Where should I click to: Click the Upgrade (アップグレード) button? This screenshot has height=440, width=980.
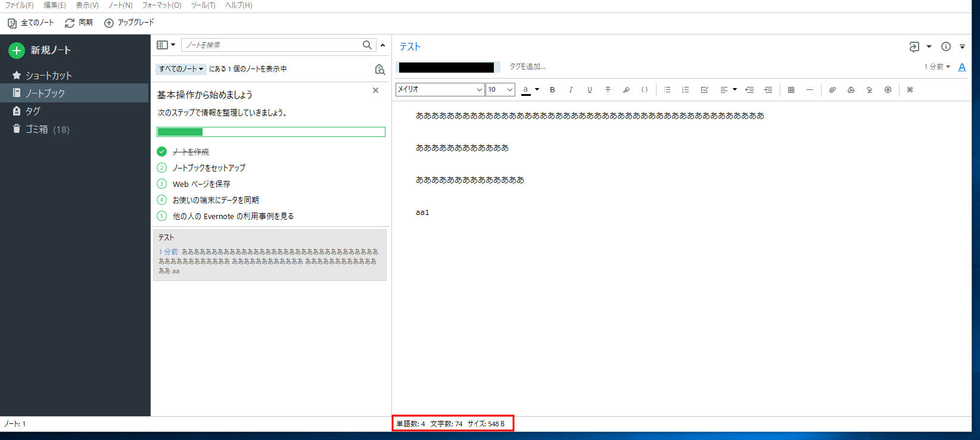click(129, 23)
